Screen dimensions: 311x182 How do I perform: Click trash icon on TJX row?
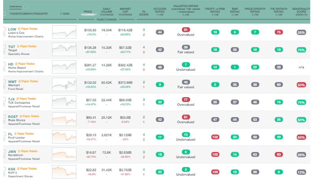(x=4, y=103)
